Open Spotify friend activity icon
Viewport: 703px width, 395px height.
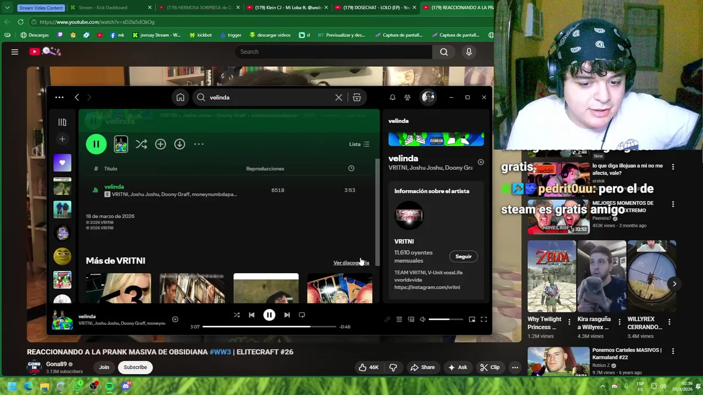pyautogui.click(x=407, y=97)
